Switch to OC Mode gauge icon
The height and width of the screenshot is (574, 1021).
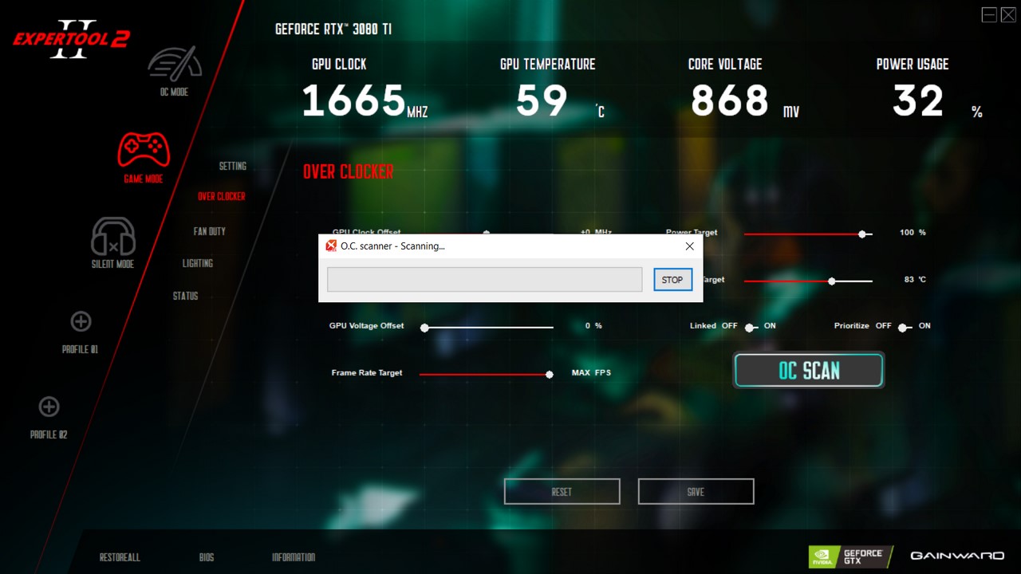(174, 63)
